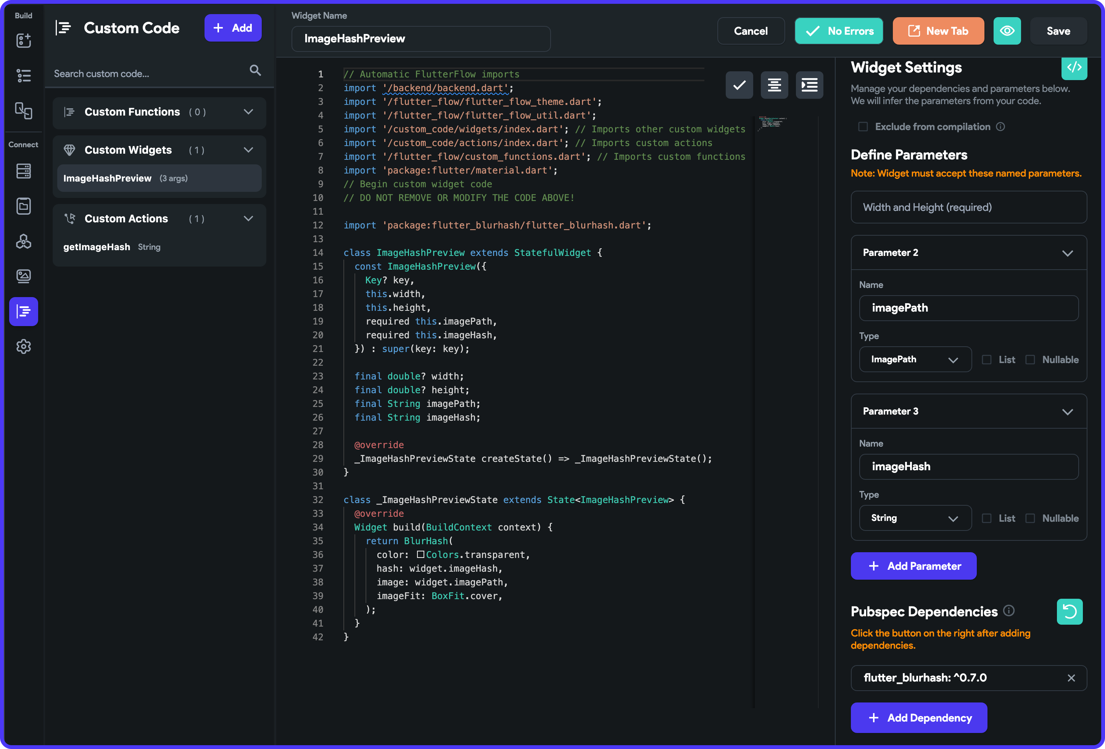This screenshot has height=749, width=1105.
Task: Check Nullable for imageHash parameter
Action: click(x=1030, y=519)
